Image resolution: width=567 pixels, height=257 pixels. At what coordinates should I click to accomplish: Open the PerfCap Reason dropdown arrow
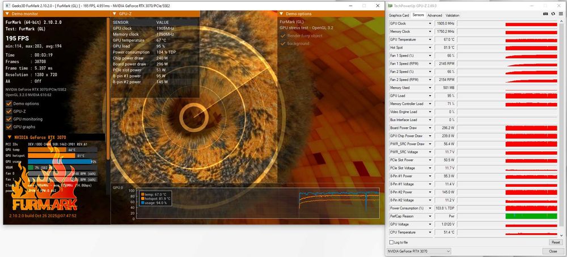(430, 216)
